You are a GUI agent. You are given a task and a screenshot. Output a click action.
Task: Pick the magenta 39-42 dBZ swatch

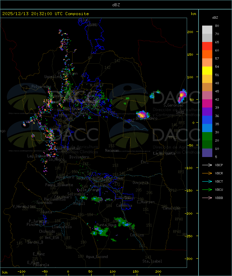[207, 103]
